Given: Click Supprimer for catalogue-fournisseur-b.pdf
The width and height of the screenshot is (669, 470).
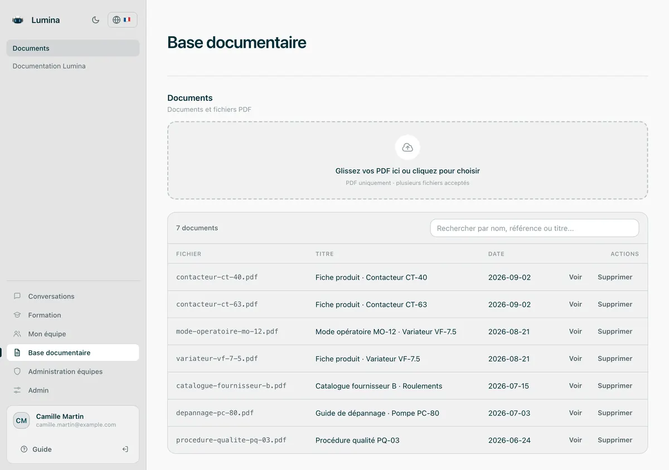Looking at the screenshot, I should pyautogui.click(x=615, y=386).
